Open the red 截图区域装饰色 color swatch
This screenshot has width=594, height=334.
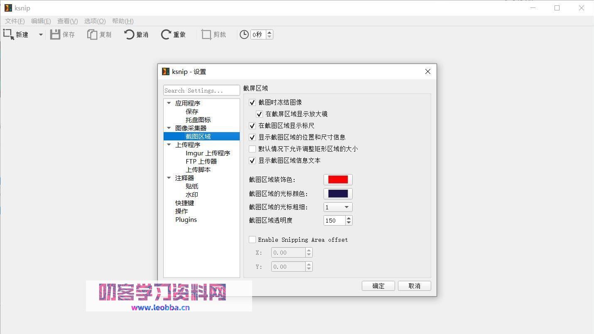pyautogui.click(x=338, y=179)
